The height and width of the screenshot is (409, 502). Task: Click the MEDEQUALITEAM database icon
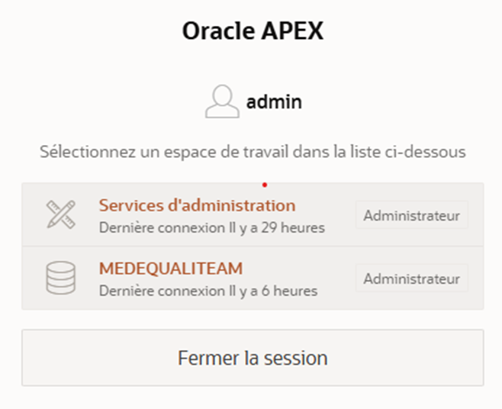60,279
